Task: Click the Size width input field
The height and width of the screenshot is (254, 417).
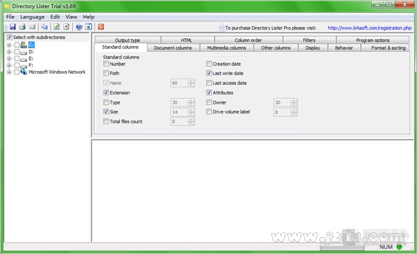Action: [179, 112]
